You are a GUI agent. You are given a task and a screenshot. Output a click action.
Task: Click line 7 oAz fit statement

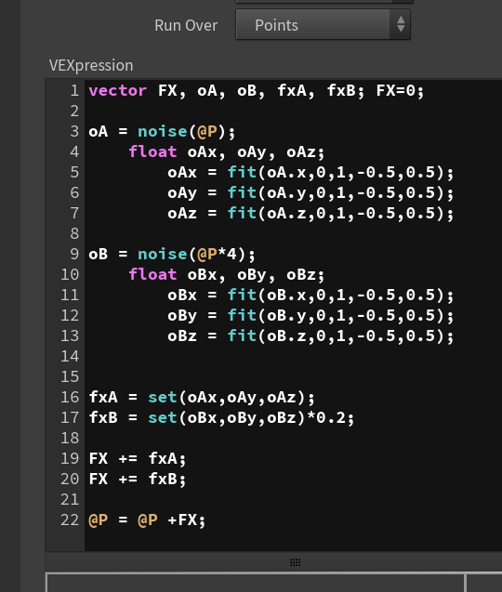point(310,214)
